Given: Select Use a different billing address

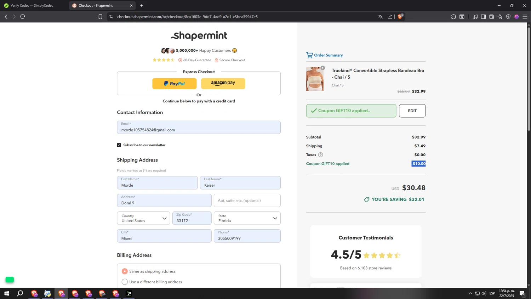Looking at the screenshot, I should pyautogui.click(x=125, y=282).
